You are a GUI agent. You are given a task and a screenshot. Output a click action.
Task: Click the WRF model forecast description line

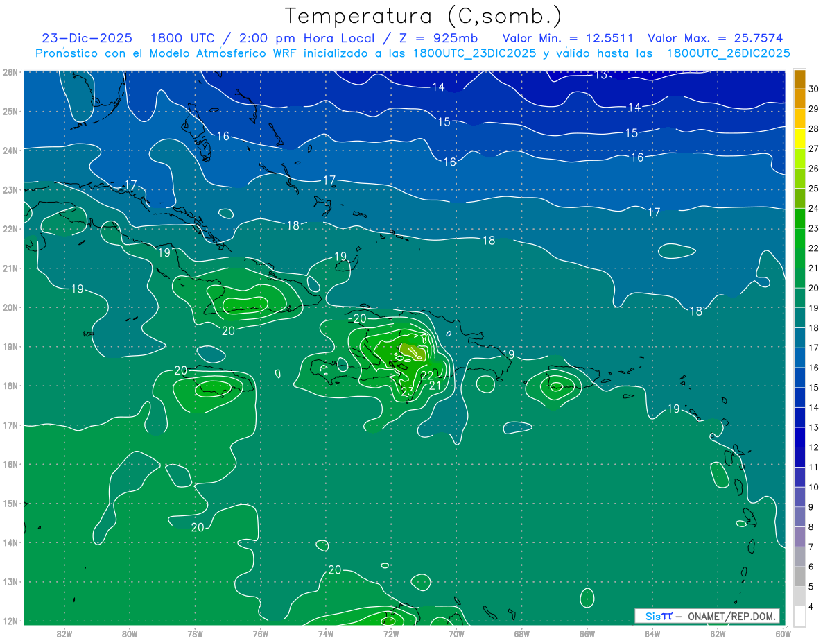pyautogui.click(x=413, y=53)
